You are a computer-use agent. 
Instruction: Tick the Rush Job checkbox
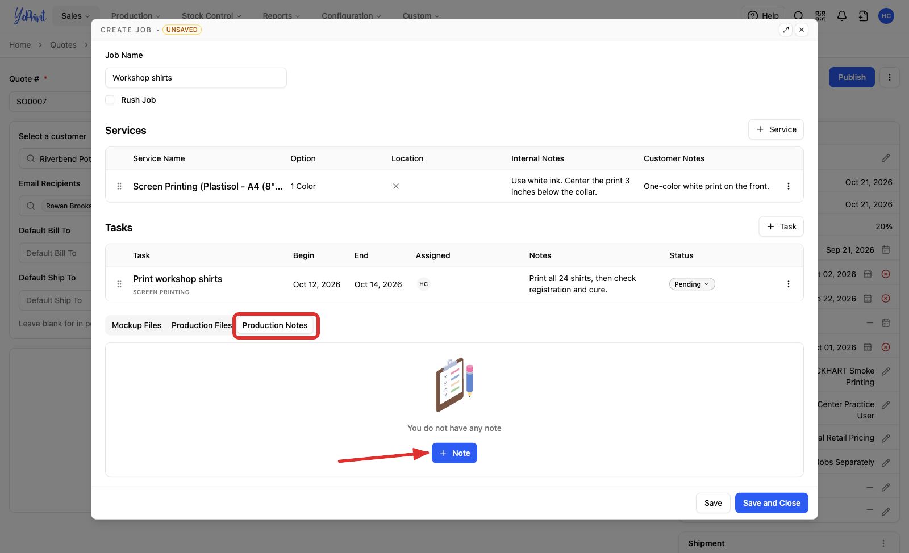click(110, 100)
